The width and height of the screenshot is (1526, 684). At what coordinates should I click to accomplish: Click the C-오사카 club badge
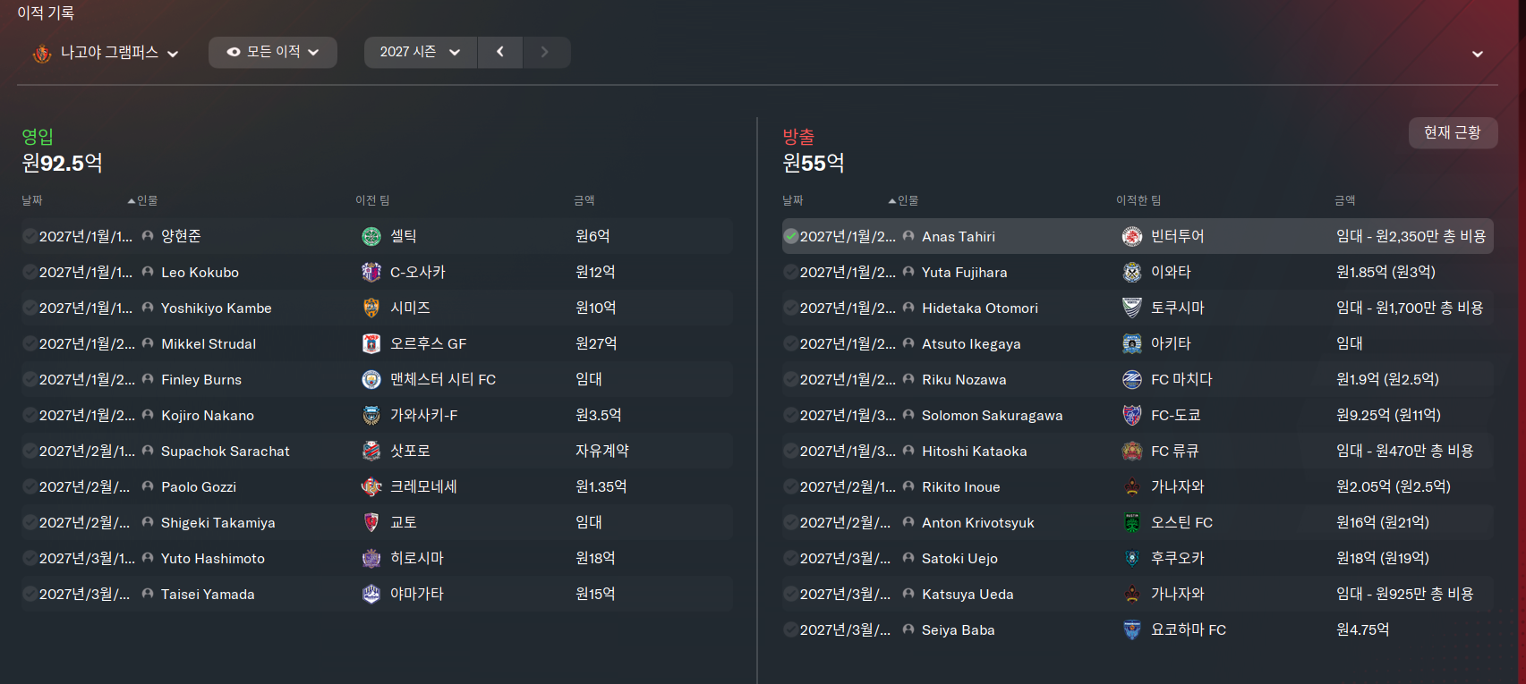[x=371, y=272]
